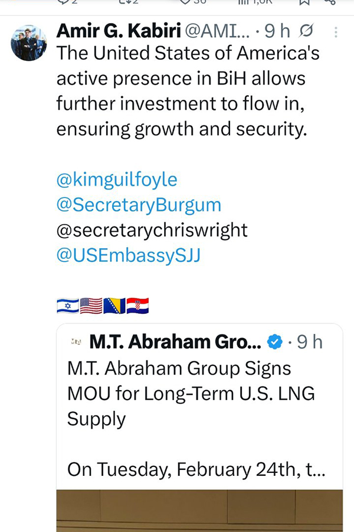The image size is (354, 532).
Task: Open M.T. Abraham Group's small avatar
Action: [76, 342]
